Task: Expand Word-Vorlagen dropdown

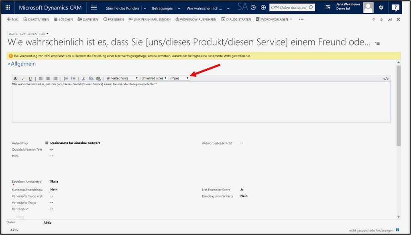Action: point(291,19)
